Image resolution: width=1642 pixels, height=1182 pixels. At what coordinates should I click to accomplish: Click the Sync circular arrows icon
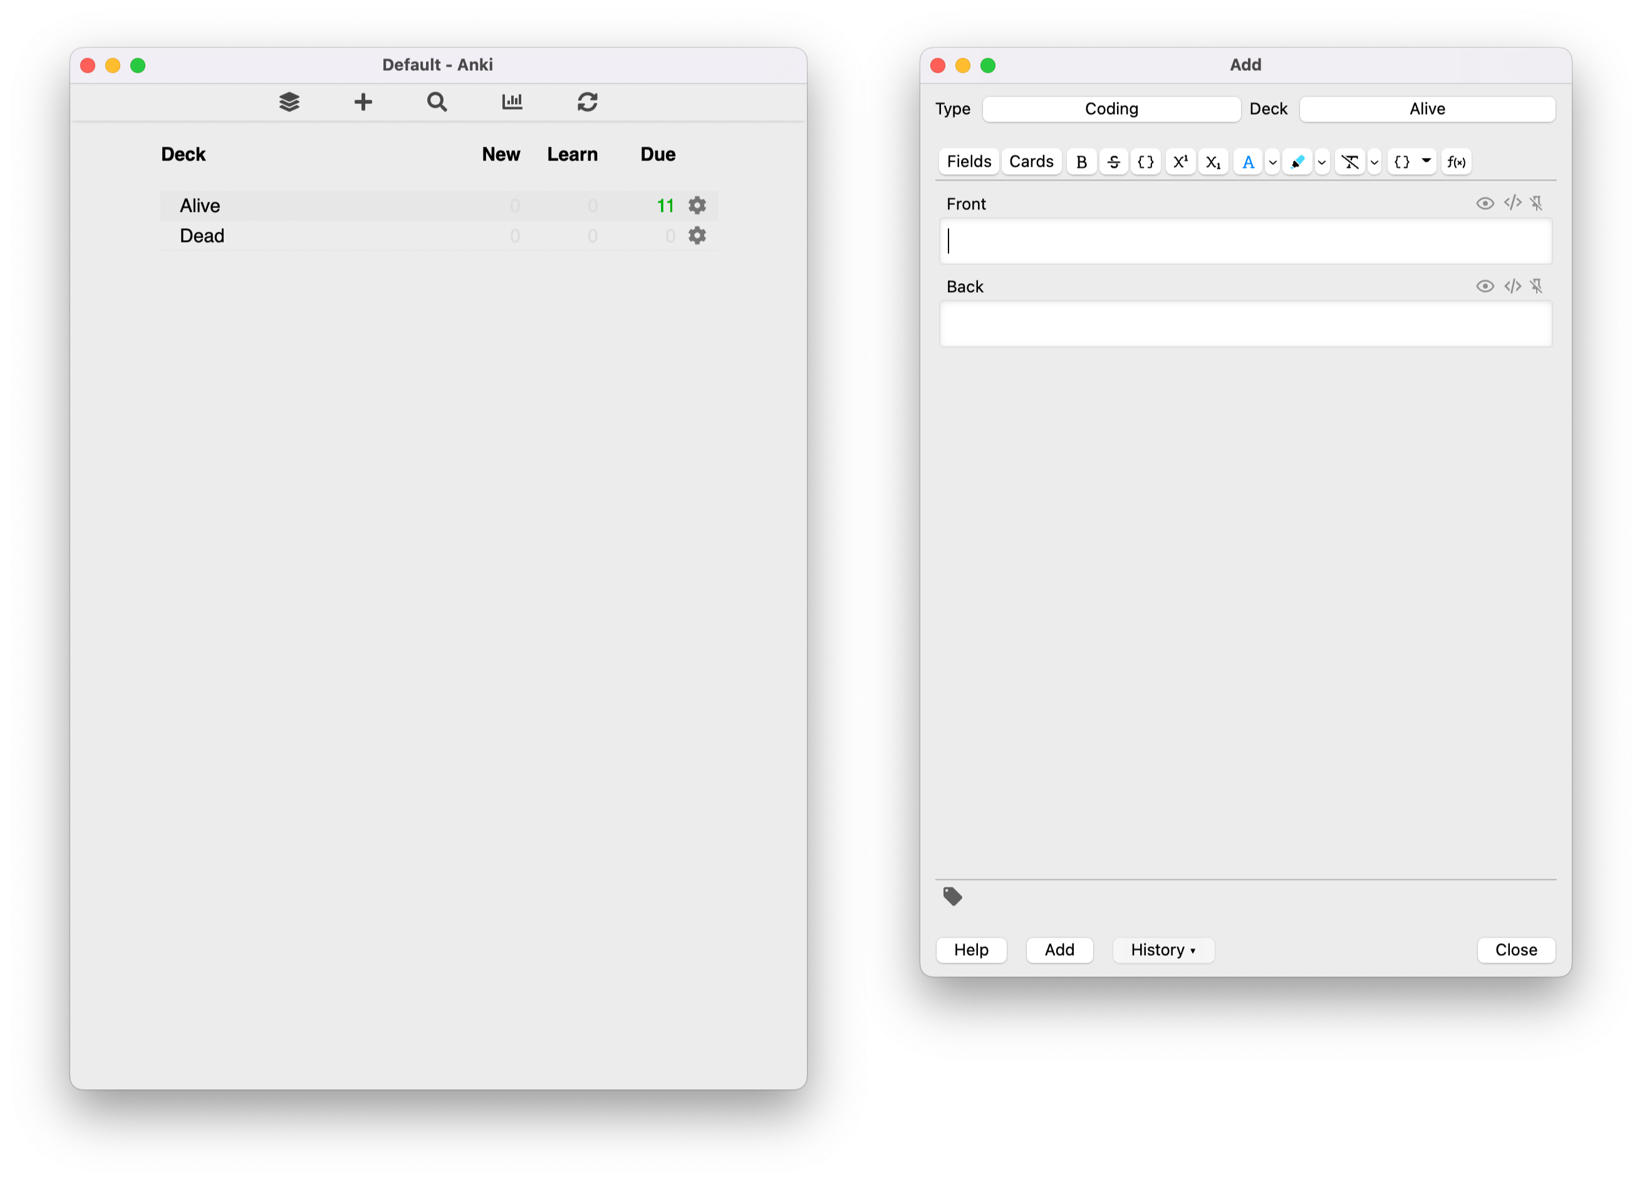coord(587,102)
